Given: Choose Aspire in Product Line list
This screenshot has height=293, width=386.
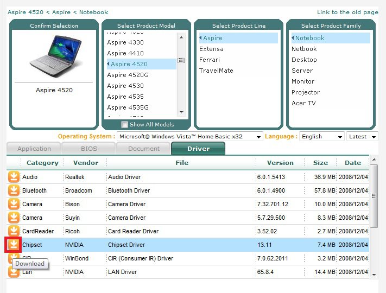Looking at the screenshot, I should (x=238, y=38).
